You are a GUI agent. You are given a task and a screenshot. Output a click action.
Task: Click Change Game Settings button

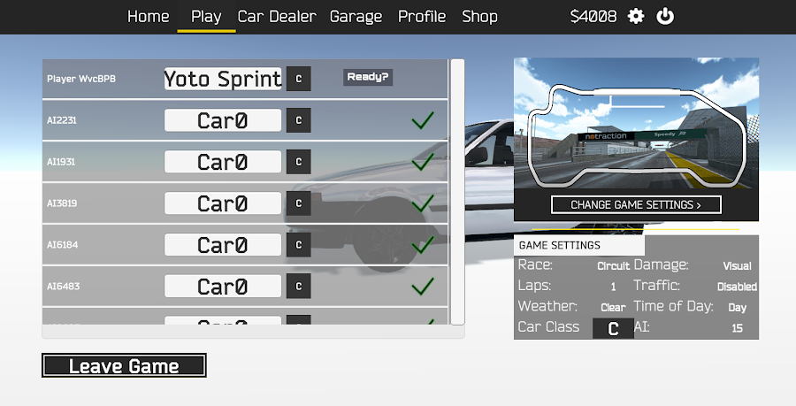(x=636, y=205)
